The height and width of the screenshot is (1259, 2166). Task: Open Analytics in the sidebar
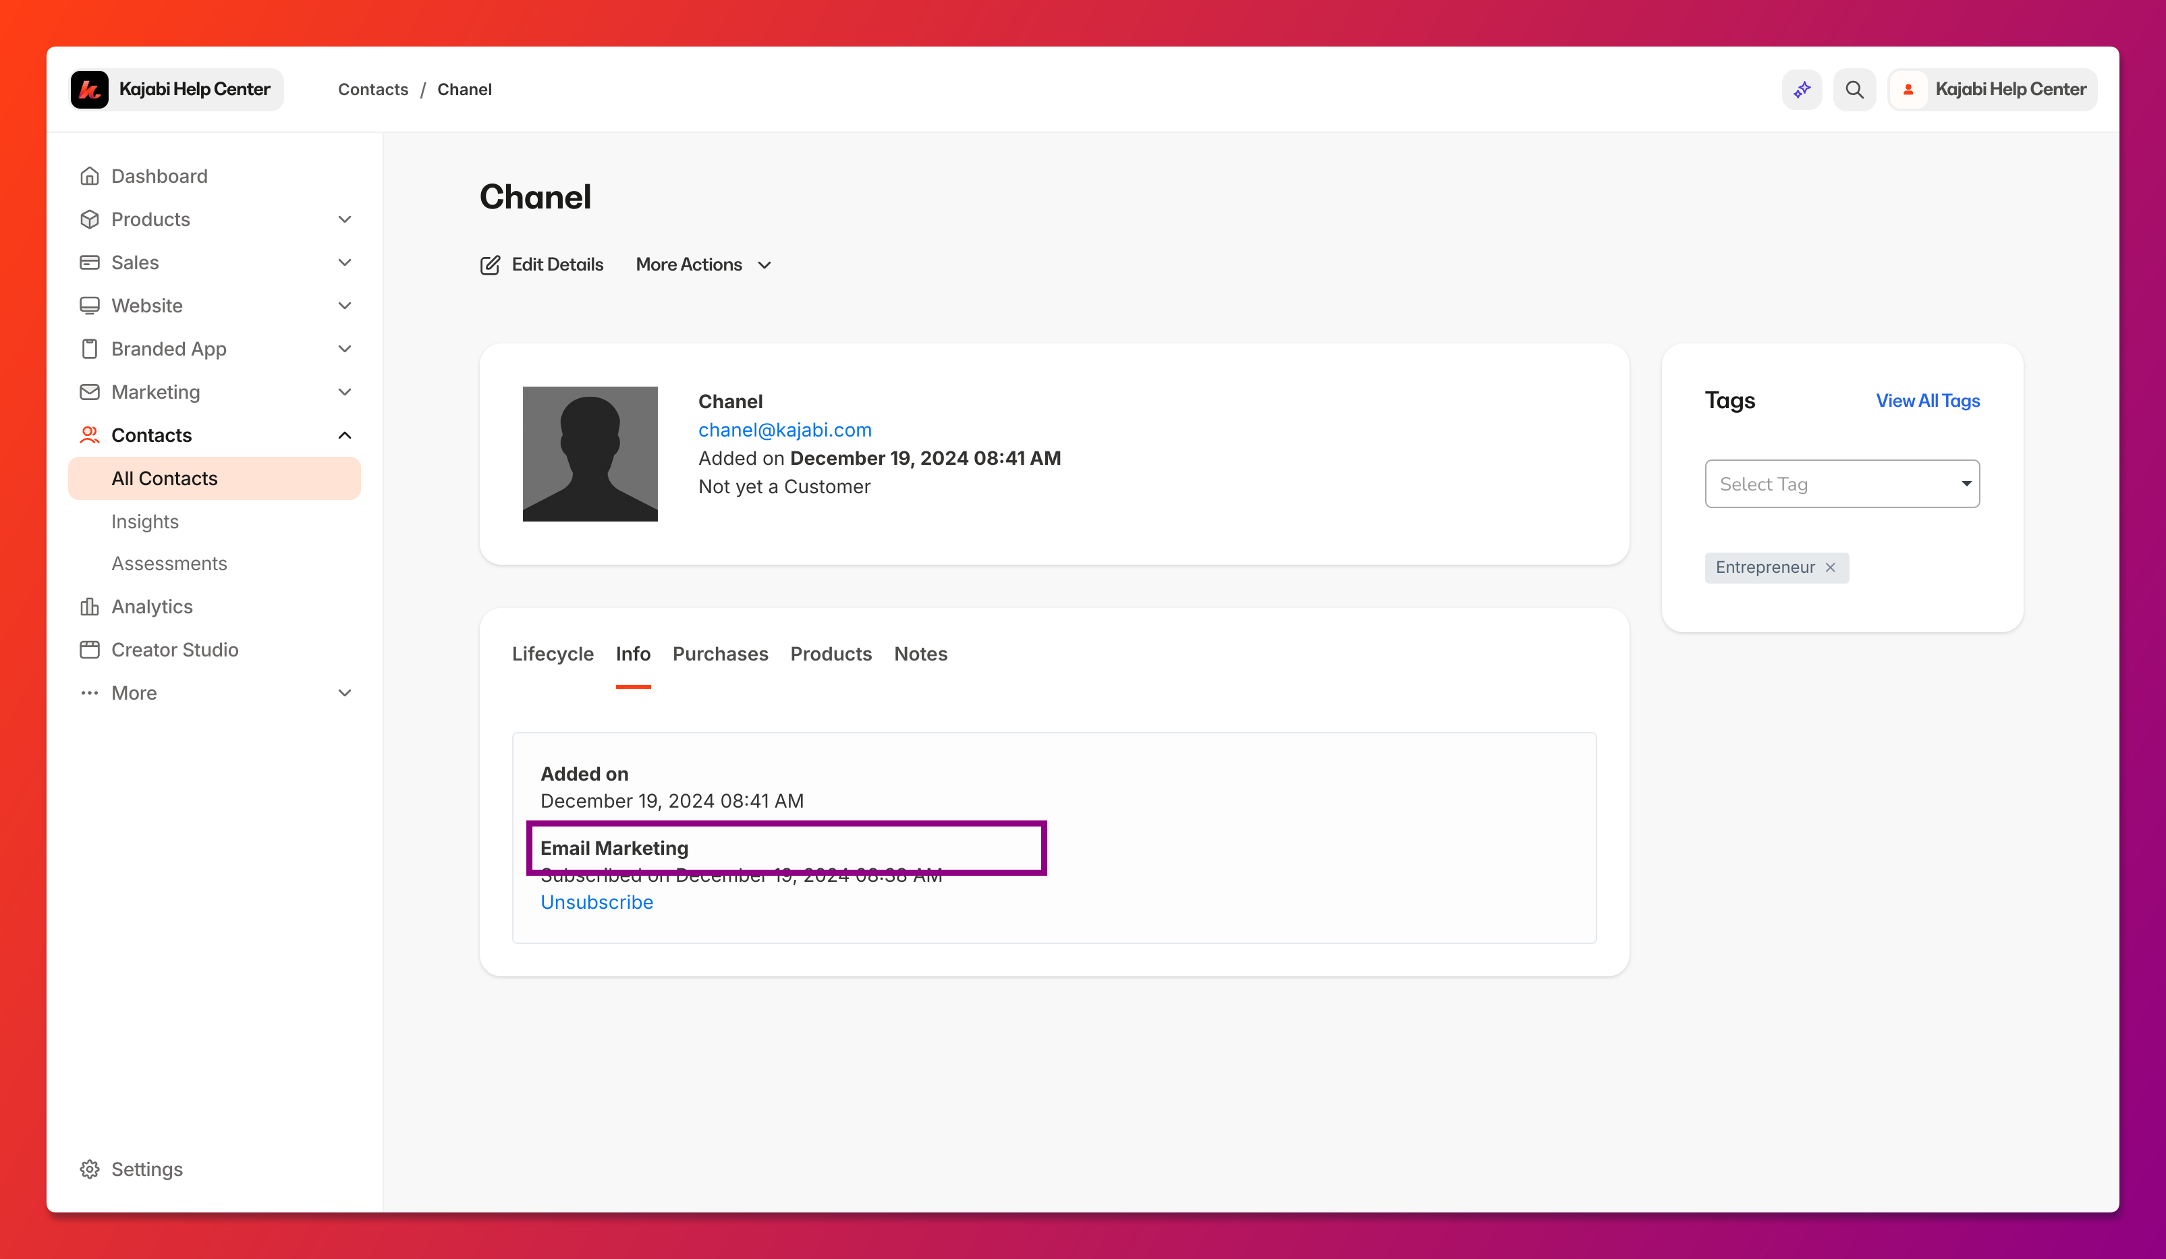[x=151, y=607]
